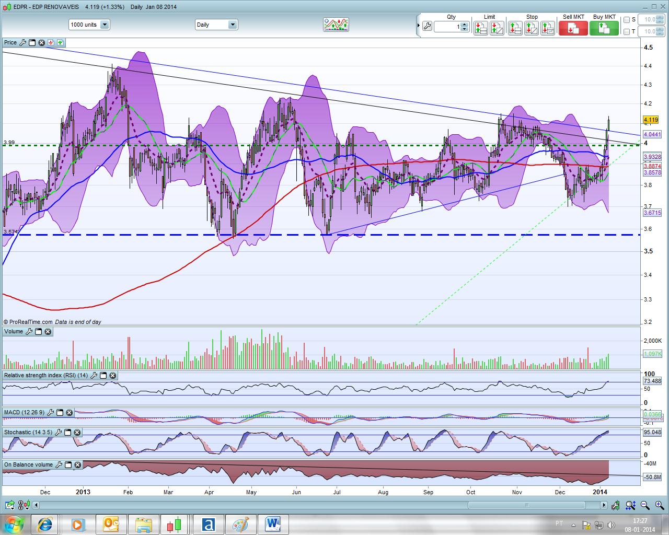Close the Volume panel with X icon
This screenshot has width=669, height=535.
tap(48, 332)
